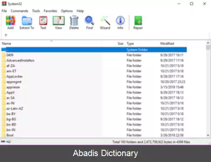Select the AppLocker folder name
This screenshot has width=211, height=162.
pyautogui.click(x=14, y=76)
